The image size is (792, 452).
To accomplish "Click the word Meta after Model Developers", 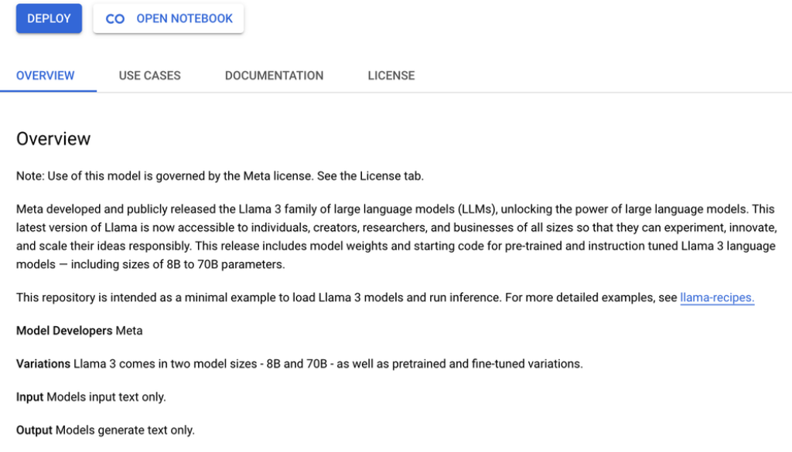I will 129,331.
